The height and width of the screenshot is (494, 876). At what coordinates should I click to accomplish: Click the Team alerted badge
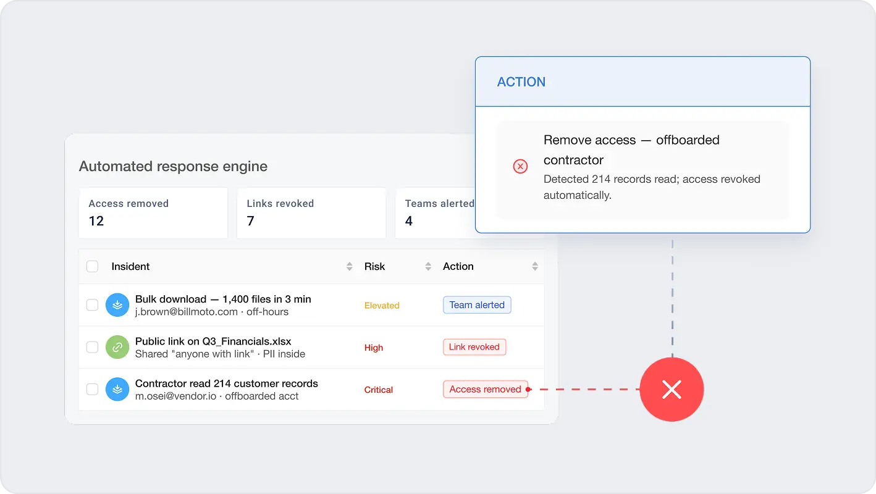pyautogui.click(x=477, y=305)
